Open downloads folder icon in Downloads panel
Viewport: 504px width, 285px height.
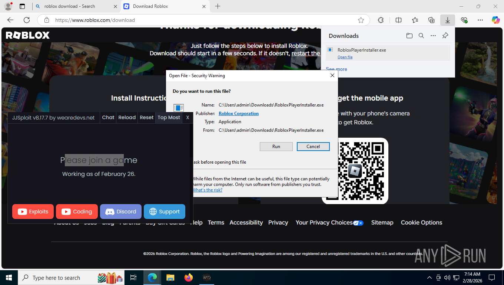tap(409, 36)
